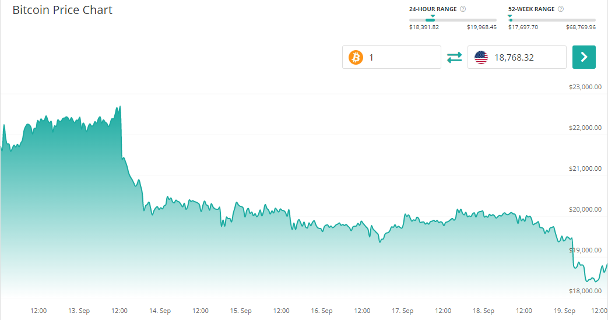Click the orange Bitcoin icon in the converter
This screenshot has width=608, height=320.
356,57
